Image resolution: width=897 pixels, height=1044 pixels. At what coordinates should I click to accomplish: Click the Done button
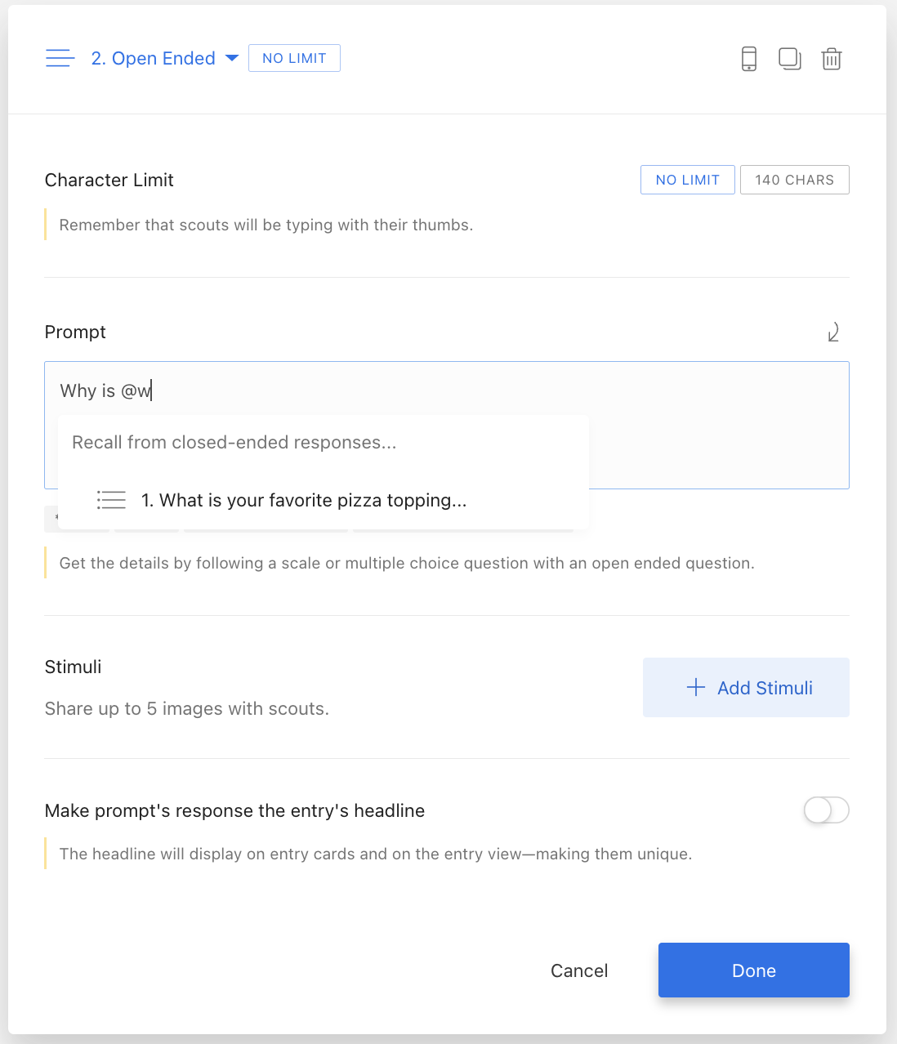coord(754,970)
